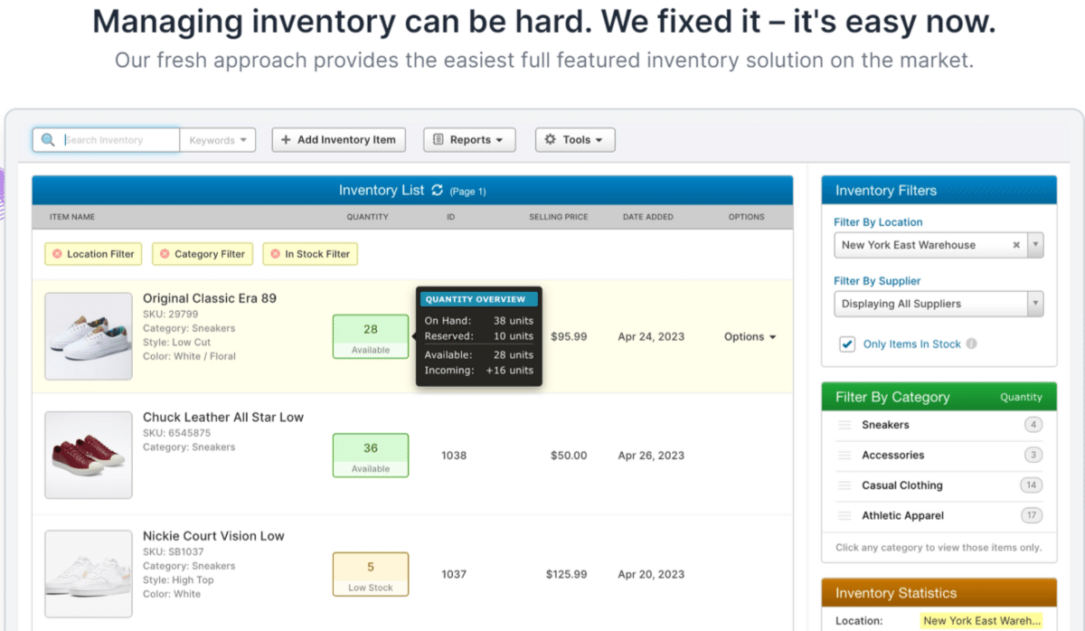Remove the Location Filter tag icon
The height and width of the screenshot is (631, 1085).
pyautogui.click(x=57, y=254)
